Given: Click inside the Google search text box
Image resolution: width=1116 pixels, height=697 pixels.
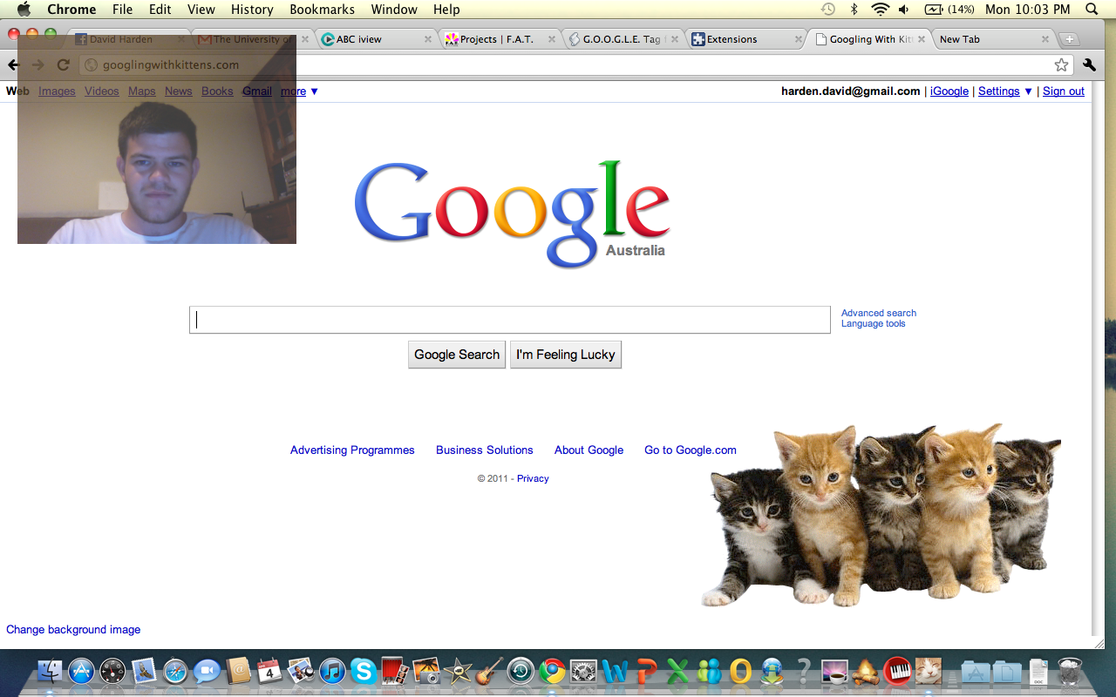Looking at the screenshot, I should pyautogui.click(x=510, y=320).
